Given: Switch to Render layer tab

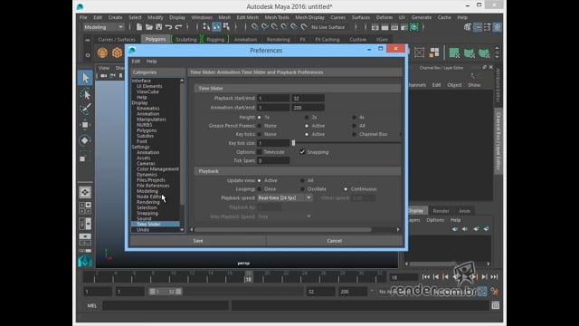Looking at the screenshot, I should click(441, 211).
